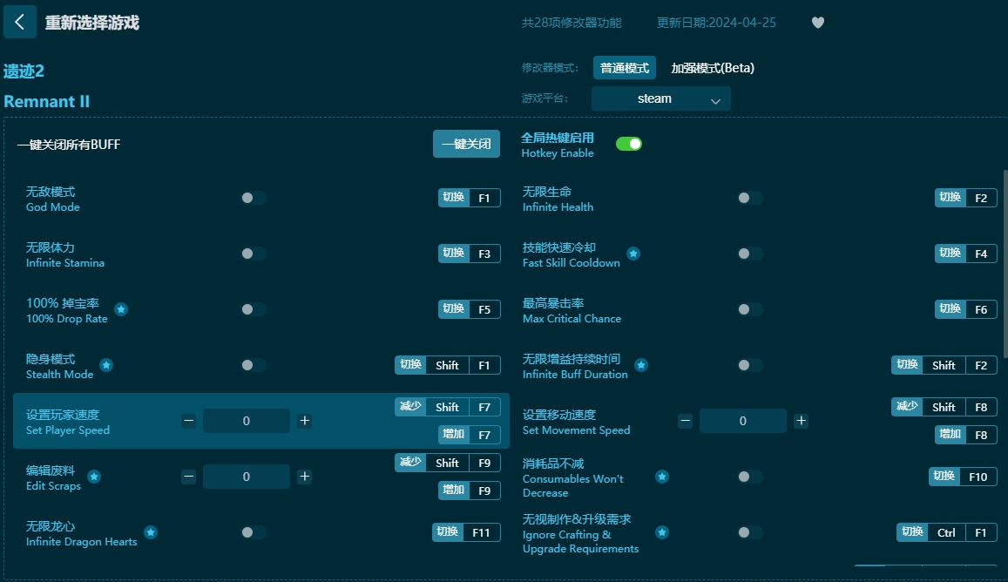Toggle Infinite Buff Duration switch
The image size is (1008, 582).
point(749,365)
